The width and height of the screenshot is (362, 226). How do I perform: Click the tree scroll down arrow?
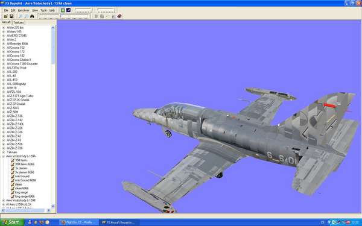pos(53,206)
